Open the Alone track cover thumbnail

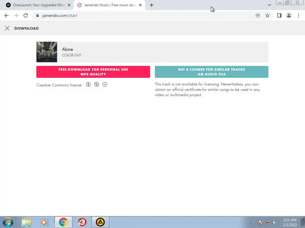pyautogui.click(x=47, y=52)
